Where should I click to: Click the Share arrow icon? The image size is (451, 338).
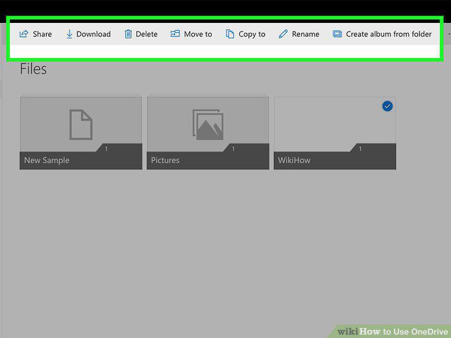coord(24,34)
